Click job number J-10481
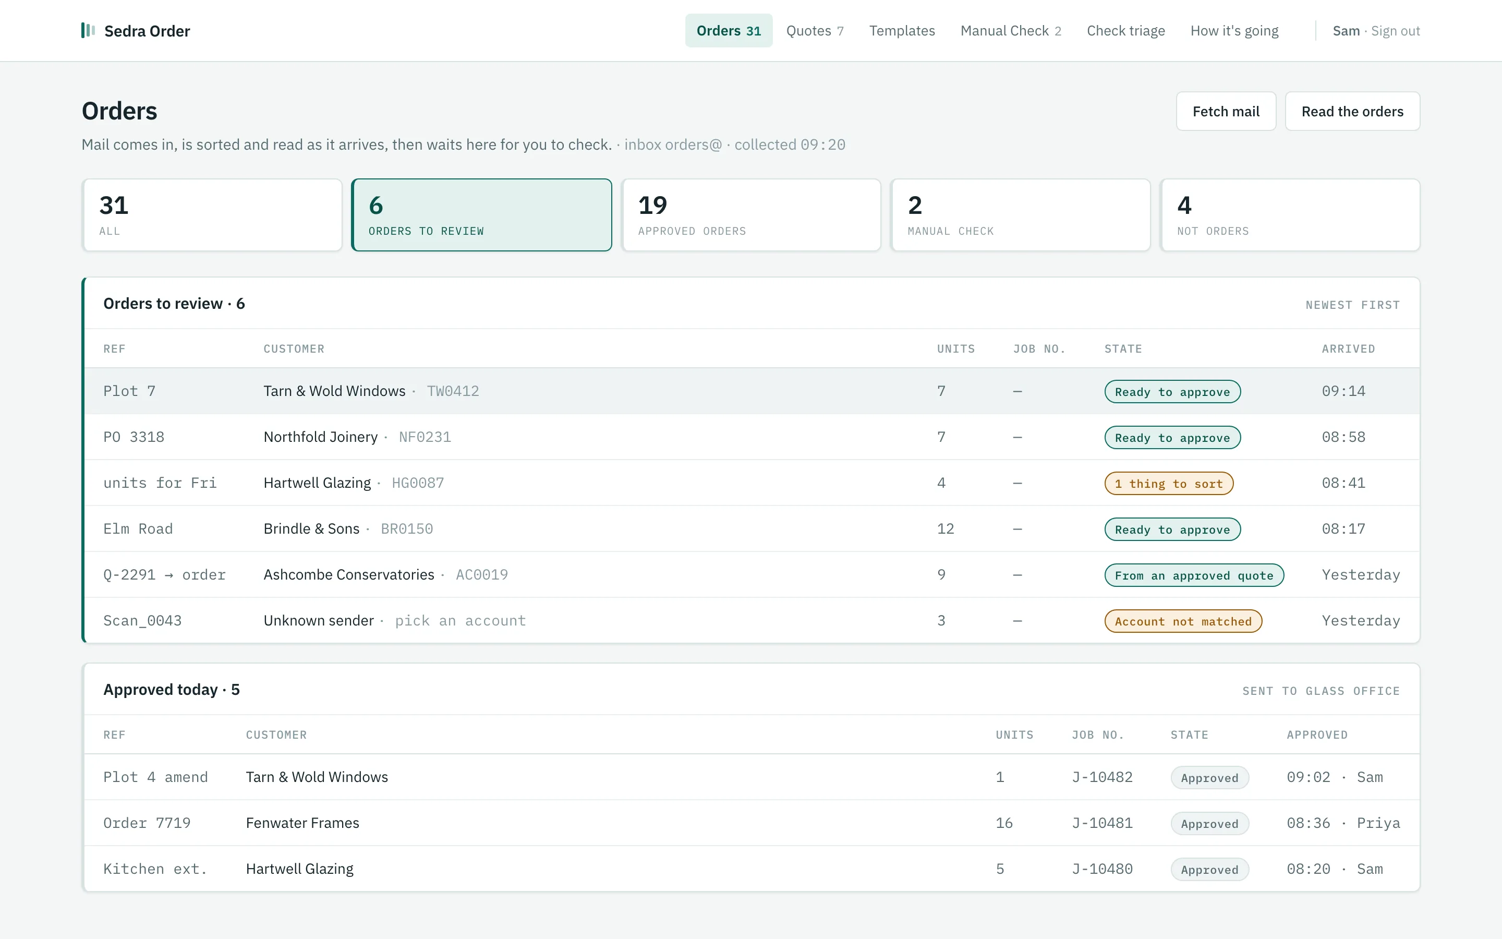 click(x=1103, y=824)
